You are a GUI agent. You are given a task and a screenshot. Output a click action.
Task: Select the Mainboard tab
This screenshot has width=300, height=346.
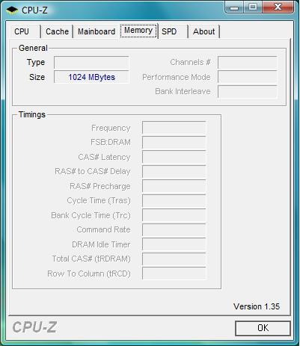tap(97, 31)
